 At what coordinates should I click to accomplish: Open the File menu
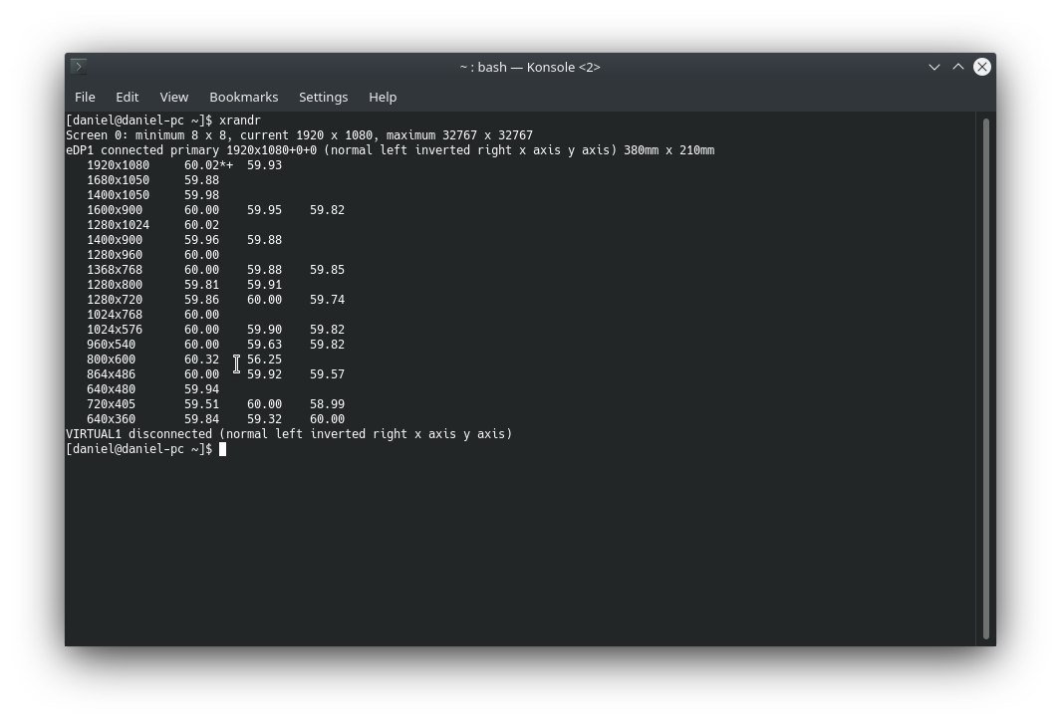coord(85,97)
